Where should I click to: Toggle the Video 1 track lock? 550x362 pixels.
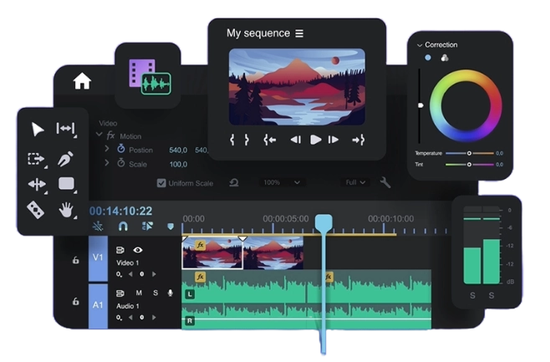click(75, 260)
